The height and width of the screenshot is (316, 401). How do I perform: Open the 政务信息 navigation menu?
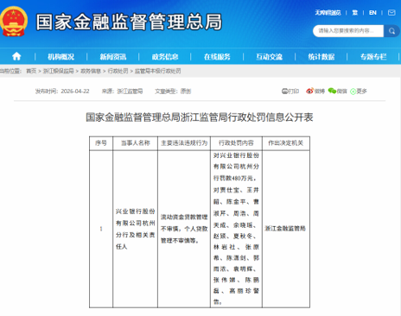pos(165,57)
